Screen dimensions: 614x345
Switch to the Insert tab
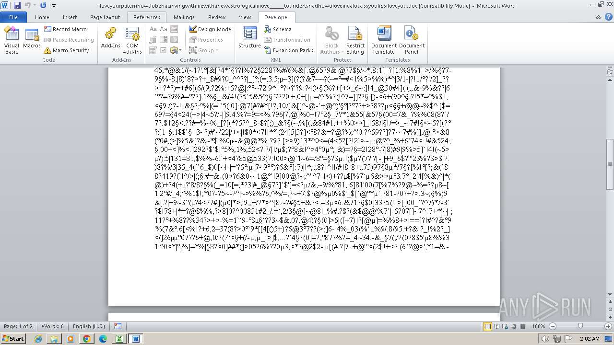tap(70, 17)
